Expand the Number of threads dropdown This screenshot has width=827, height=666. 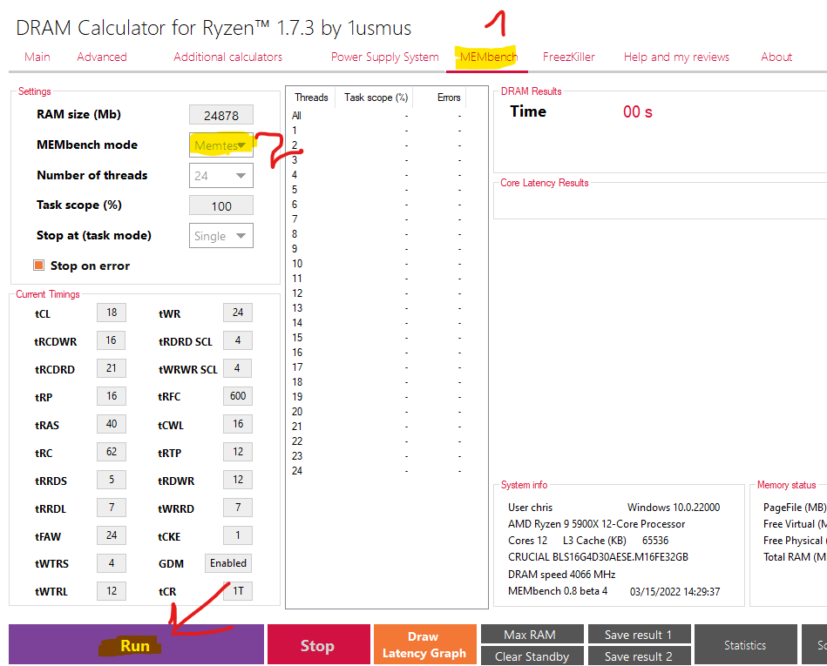tap(221, 176)
